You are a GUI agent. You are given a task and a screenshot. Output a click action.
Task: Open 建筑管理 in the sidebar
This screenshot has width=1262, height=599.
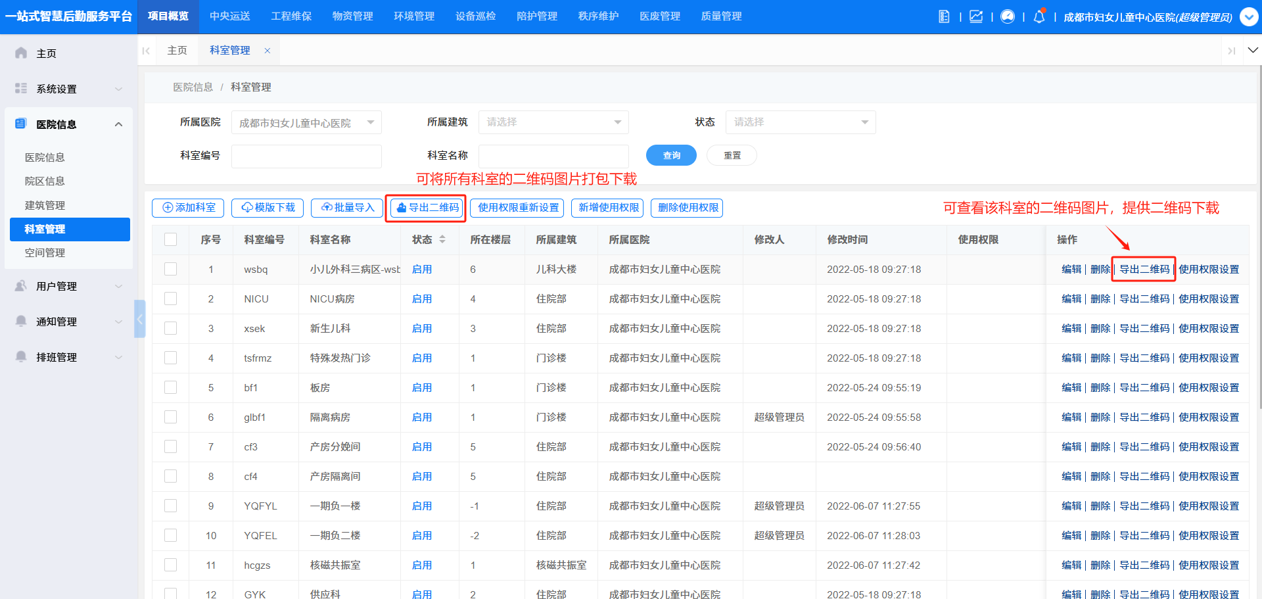coord(45,205)
